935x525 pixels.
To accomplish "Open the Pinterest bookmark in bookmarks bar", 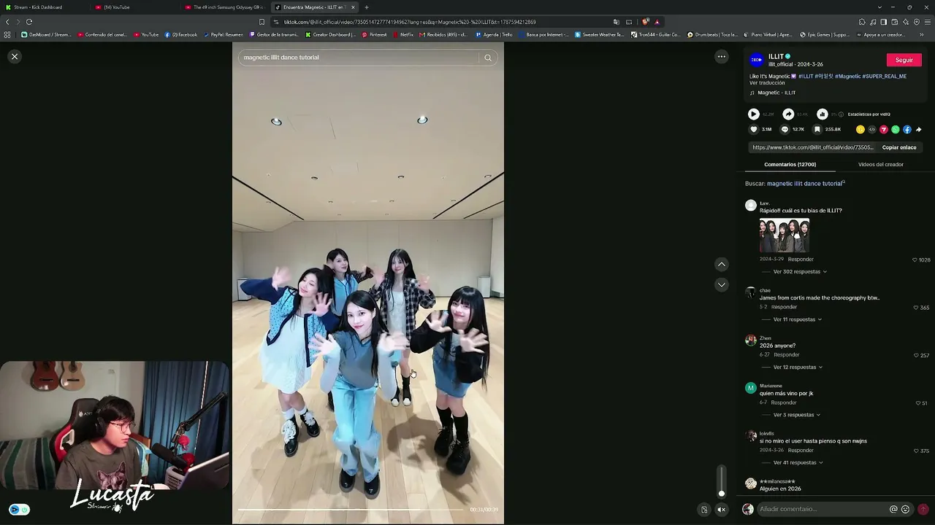I will point(375,34).
